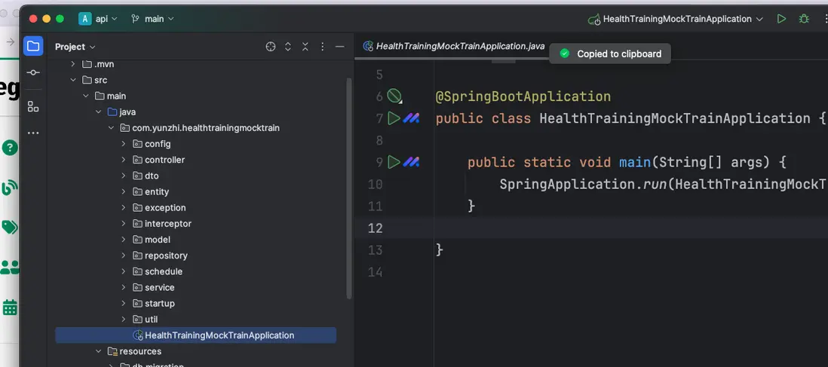Expand the controller package folder
The height and width of the screenshot is (367, 828).
[x=124, y=160]
